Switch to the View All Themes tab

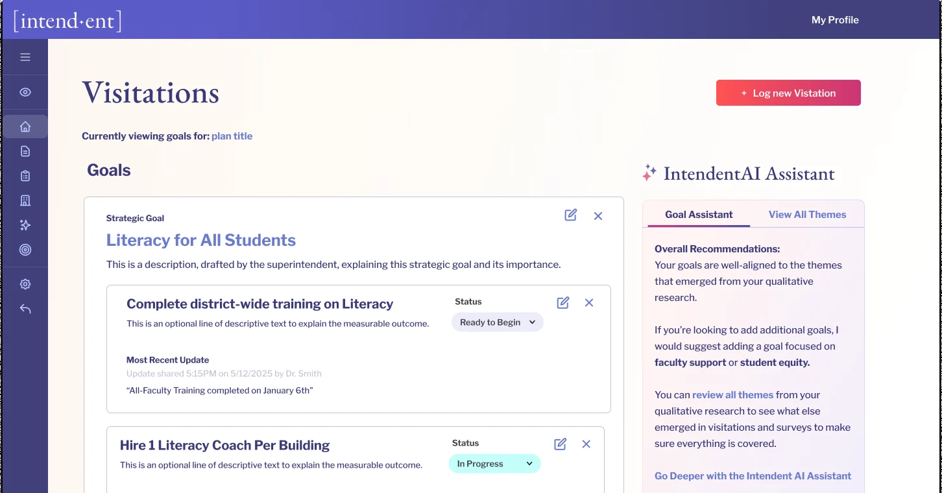pos(807,215)
